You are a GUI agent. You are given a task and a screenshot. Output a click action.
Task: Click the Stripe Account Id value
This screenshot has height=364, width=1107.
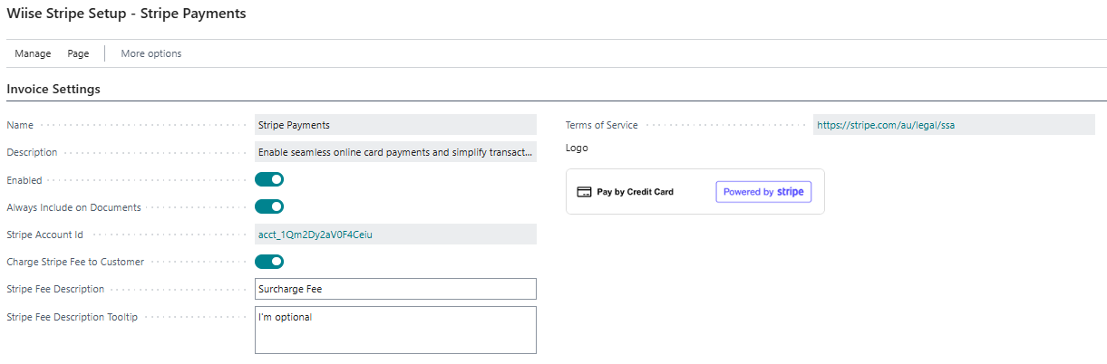coord(316,235)
